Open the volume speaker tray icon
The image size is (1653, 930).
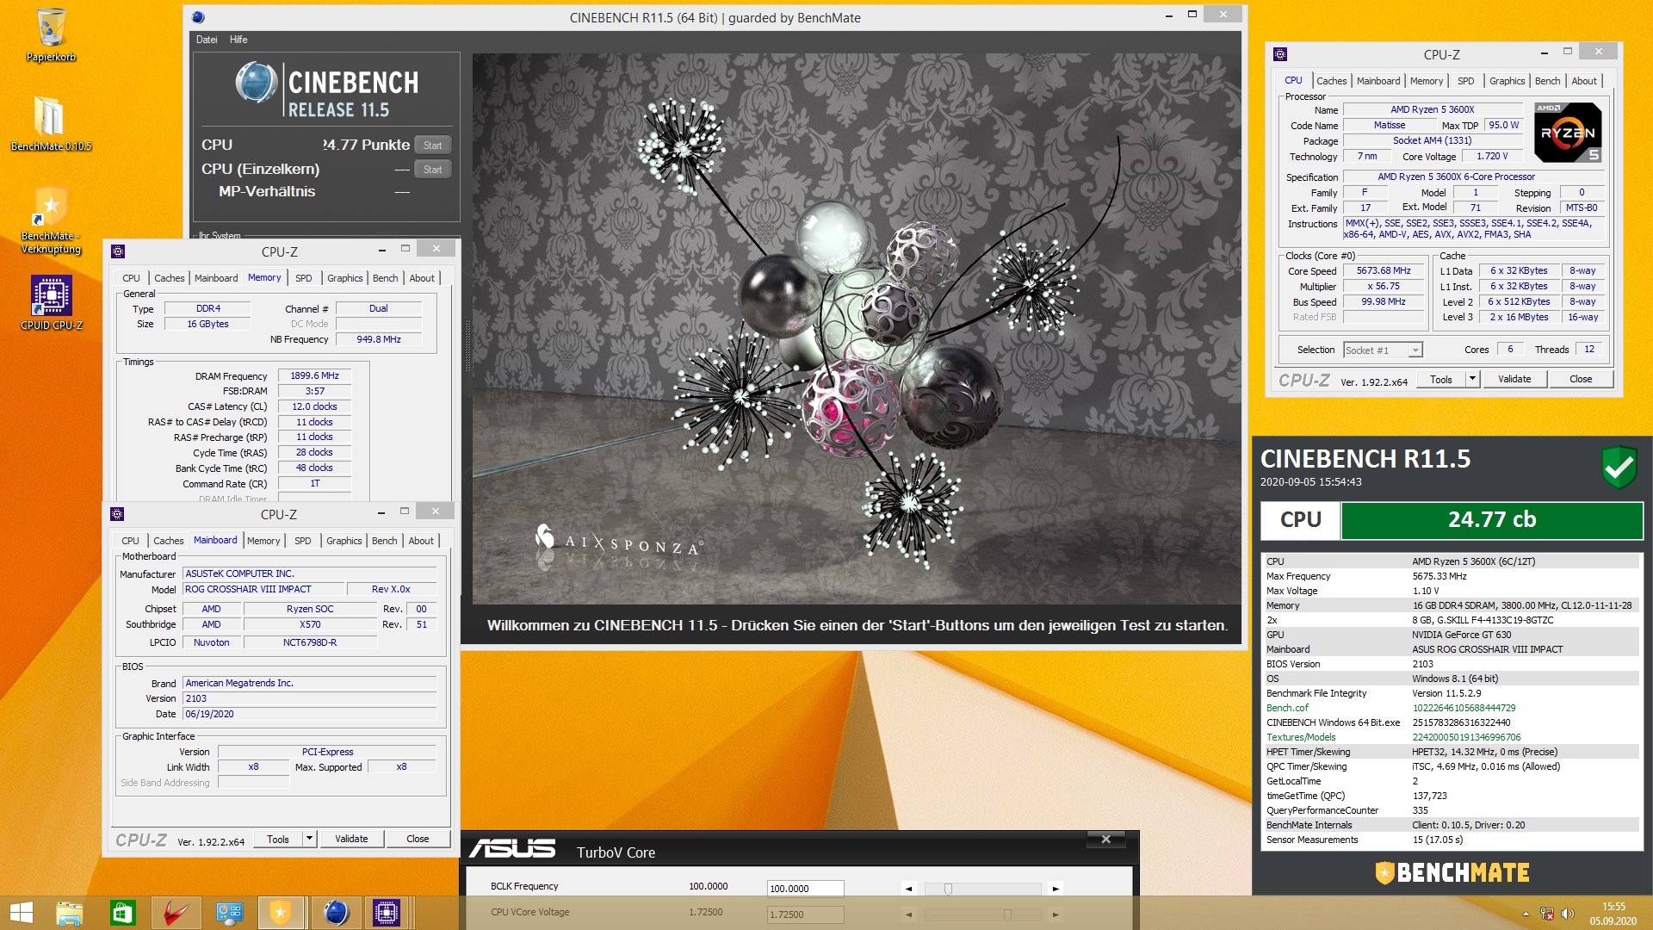point(1567,914)
